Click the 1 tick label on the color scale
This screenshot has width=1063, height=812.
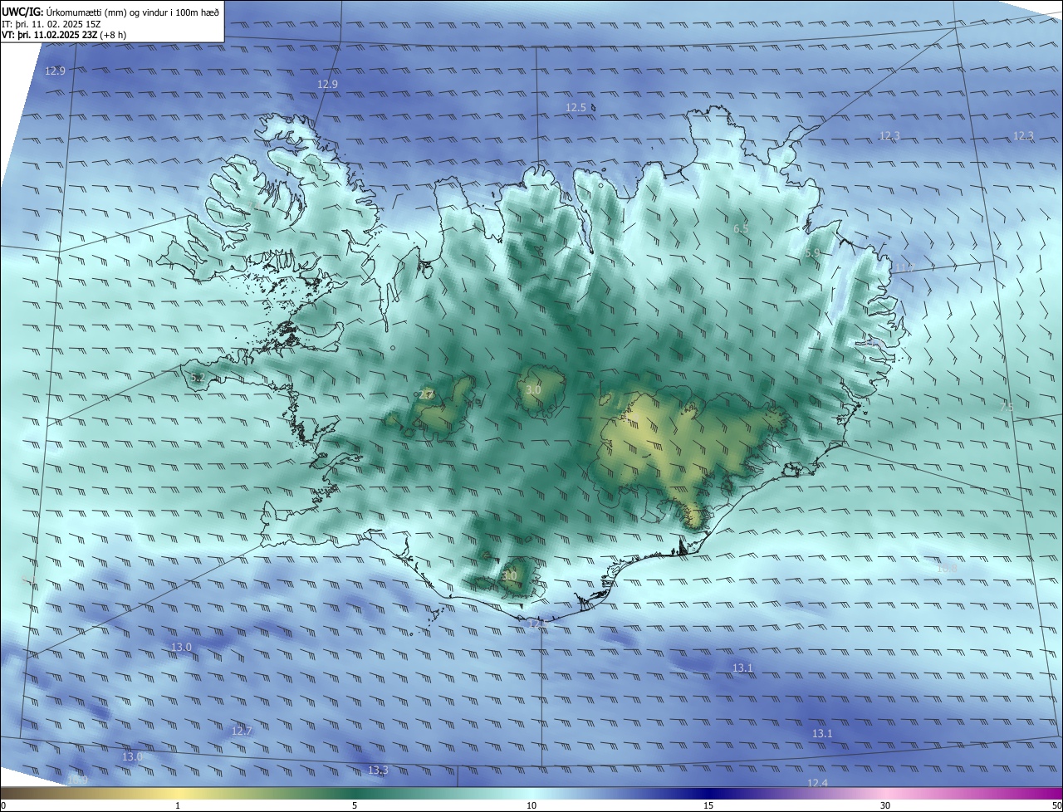pos(177,805)
